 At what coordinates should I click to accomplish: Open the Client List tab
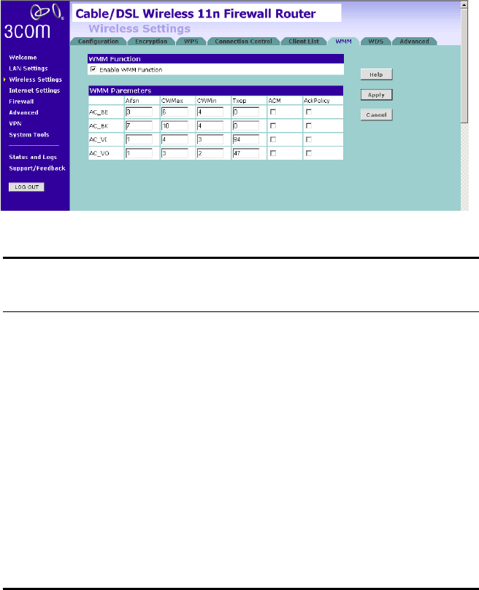pos(304,42)
